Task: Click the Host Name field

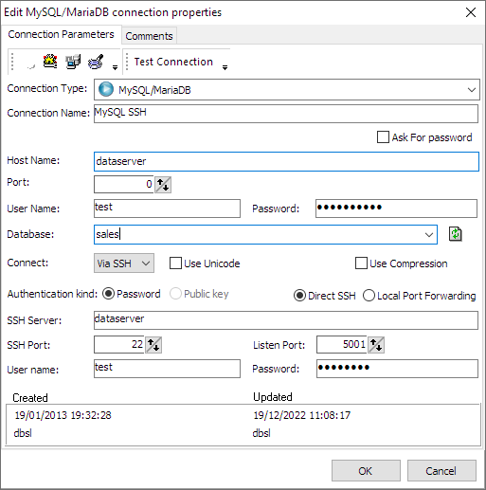Action: (x=286, y=161)
